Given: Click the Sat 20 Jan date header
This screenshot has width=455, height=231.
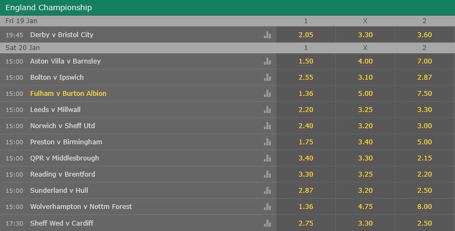Looking at the screenshot, I should tap(23, 48).
